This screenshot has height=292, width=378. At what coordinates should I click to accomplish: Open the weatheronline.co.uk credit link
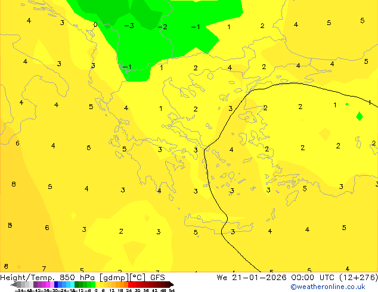[328, 287]
